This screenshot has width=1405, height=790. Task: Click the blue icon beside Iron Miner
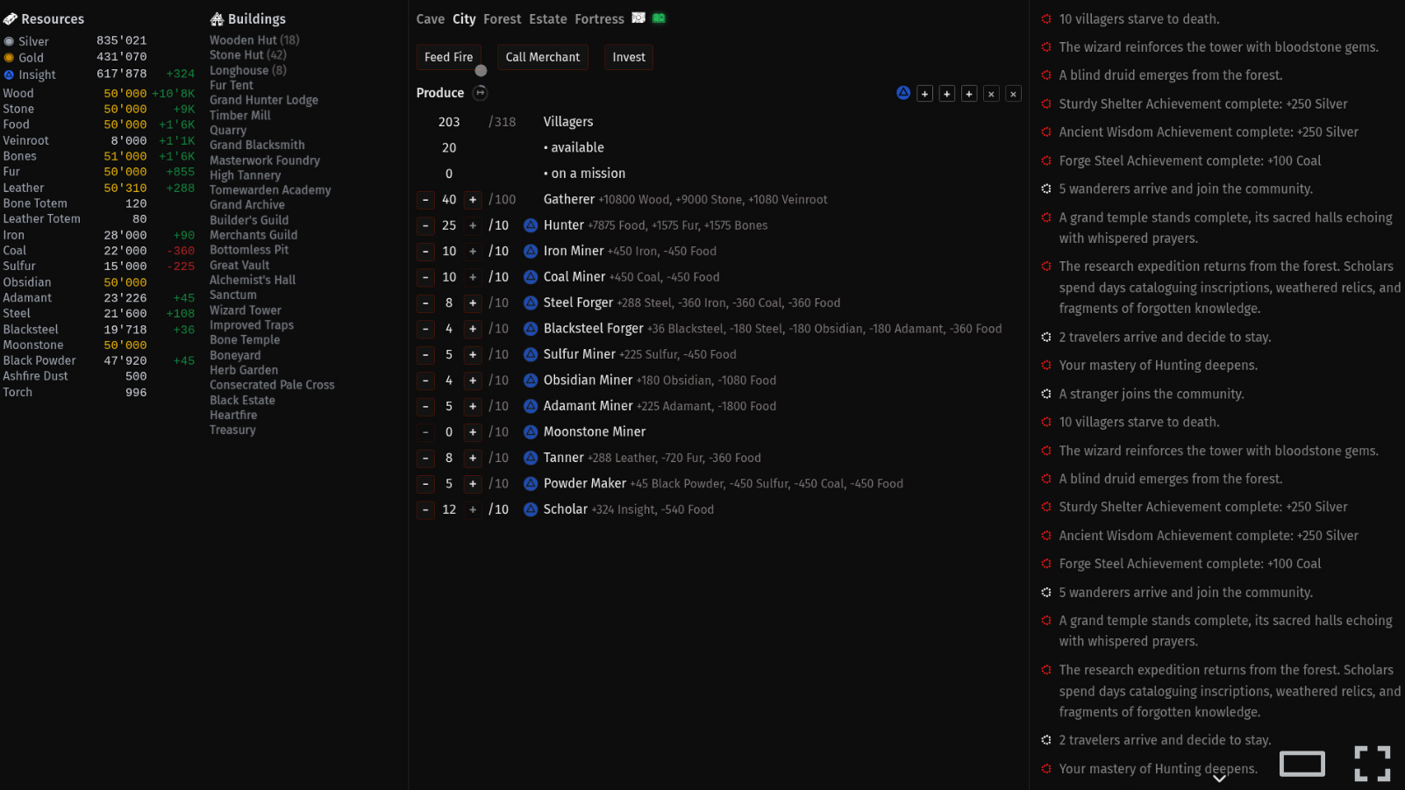click(531, 252)
